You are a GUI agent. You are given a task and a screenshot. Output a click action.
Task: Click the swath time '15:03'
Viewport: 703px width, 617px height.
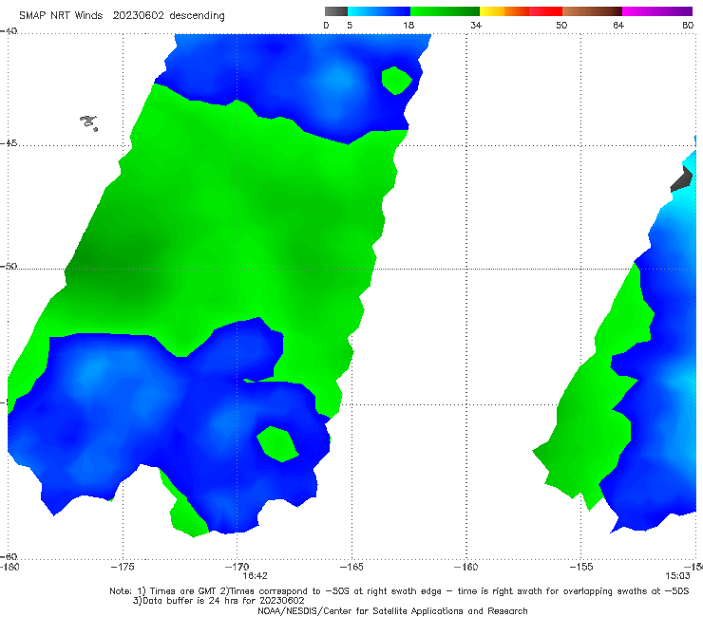pyautogui.click(x=677, y=576)
